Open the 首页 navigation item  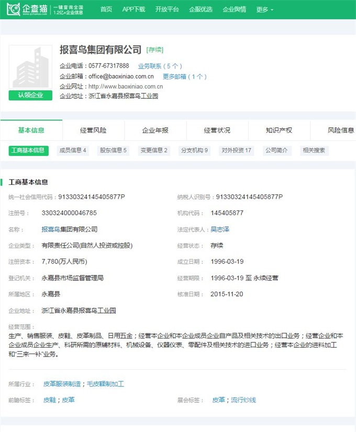(x=106, y=9)
